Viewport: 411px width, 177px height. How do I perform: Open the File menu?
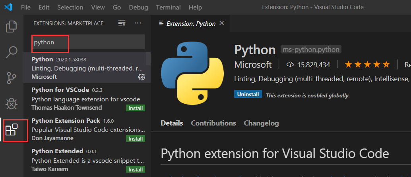pos(25,8)
